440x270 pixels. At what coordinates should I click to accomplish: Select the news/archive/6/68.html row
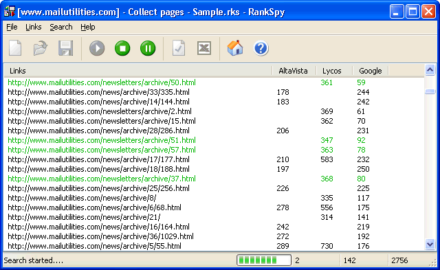coord(214,207)
